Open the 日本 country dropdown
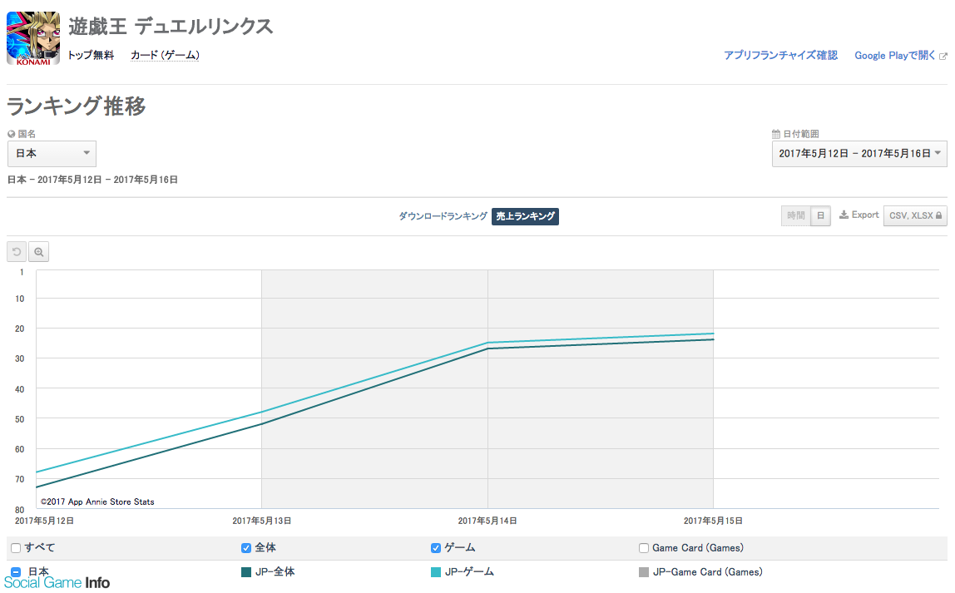 (x=52, y=153)
